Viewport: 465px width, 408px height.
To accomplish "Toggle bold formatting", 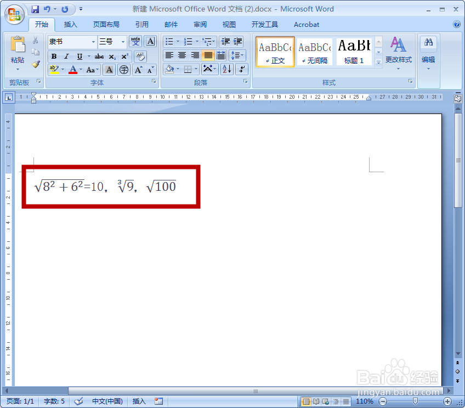I will click(54, 56).
